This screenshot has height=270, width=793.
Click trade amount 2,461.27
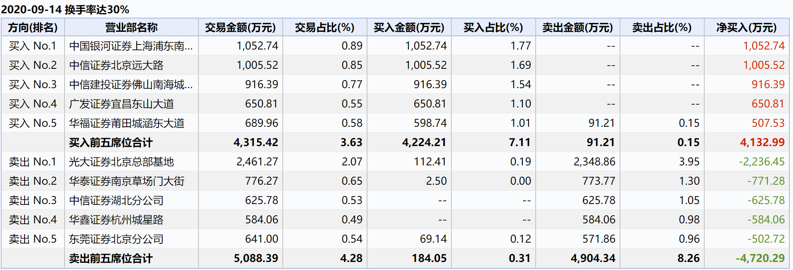[x=257, y=162]
